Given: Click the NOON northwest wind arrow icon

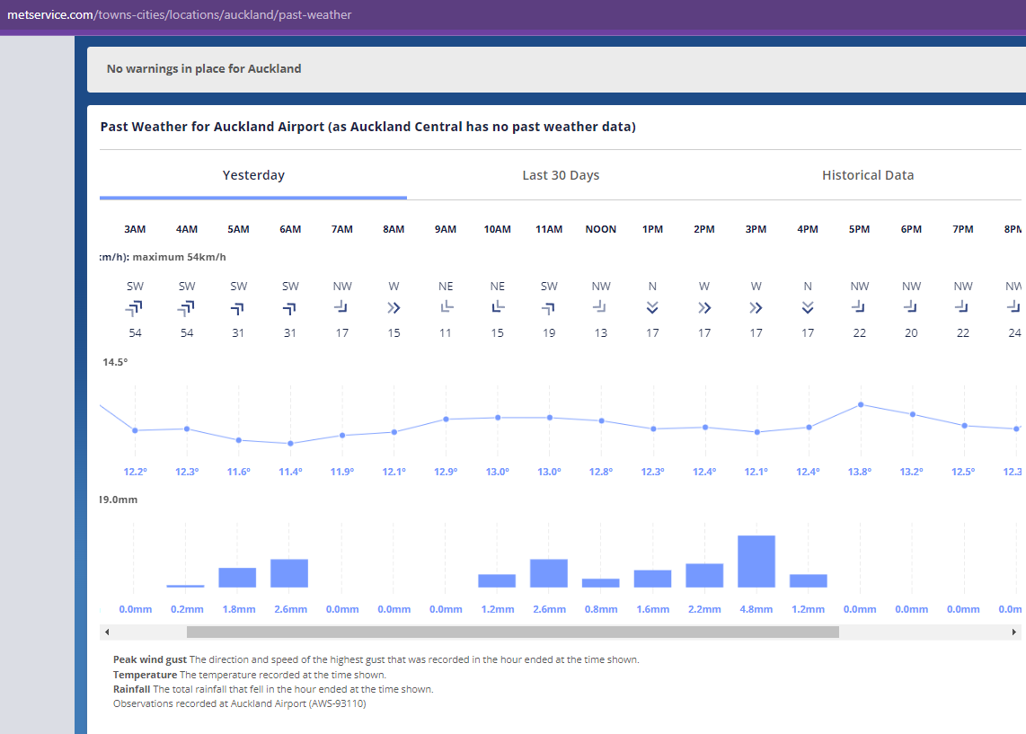Looking at the screenshot, I should click(601, 307).
